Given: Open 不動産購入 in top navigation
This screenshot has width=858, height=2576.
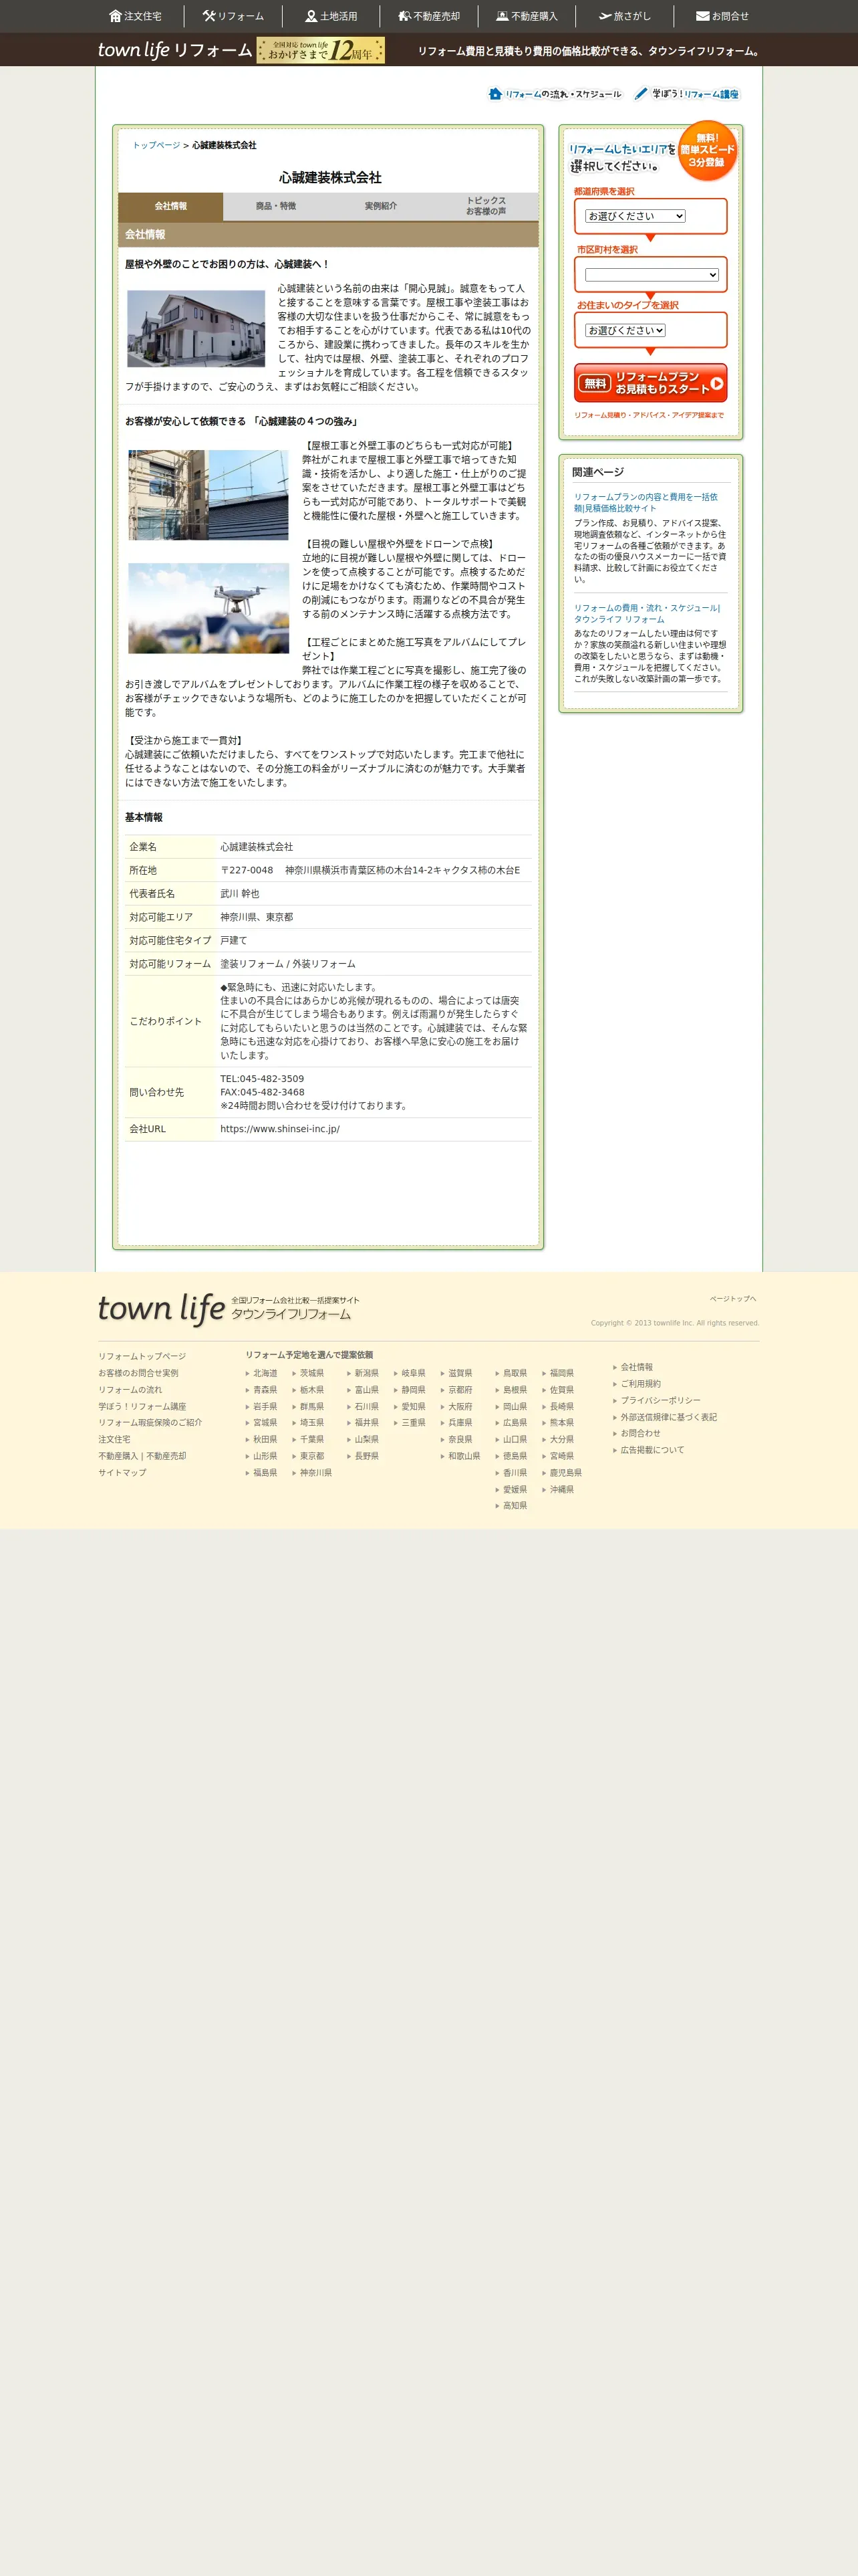Looking at the screenshot, I should [x=527, y=16].
